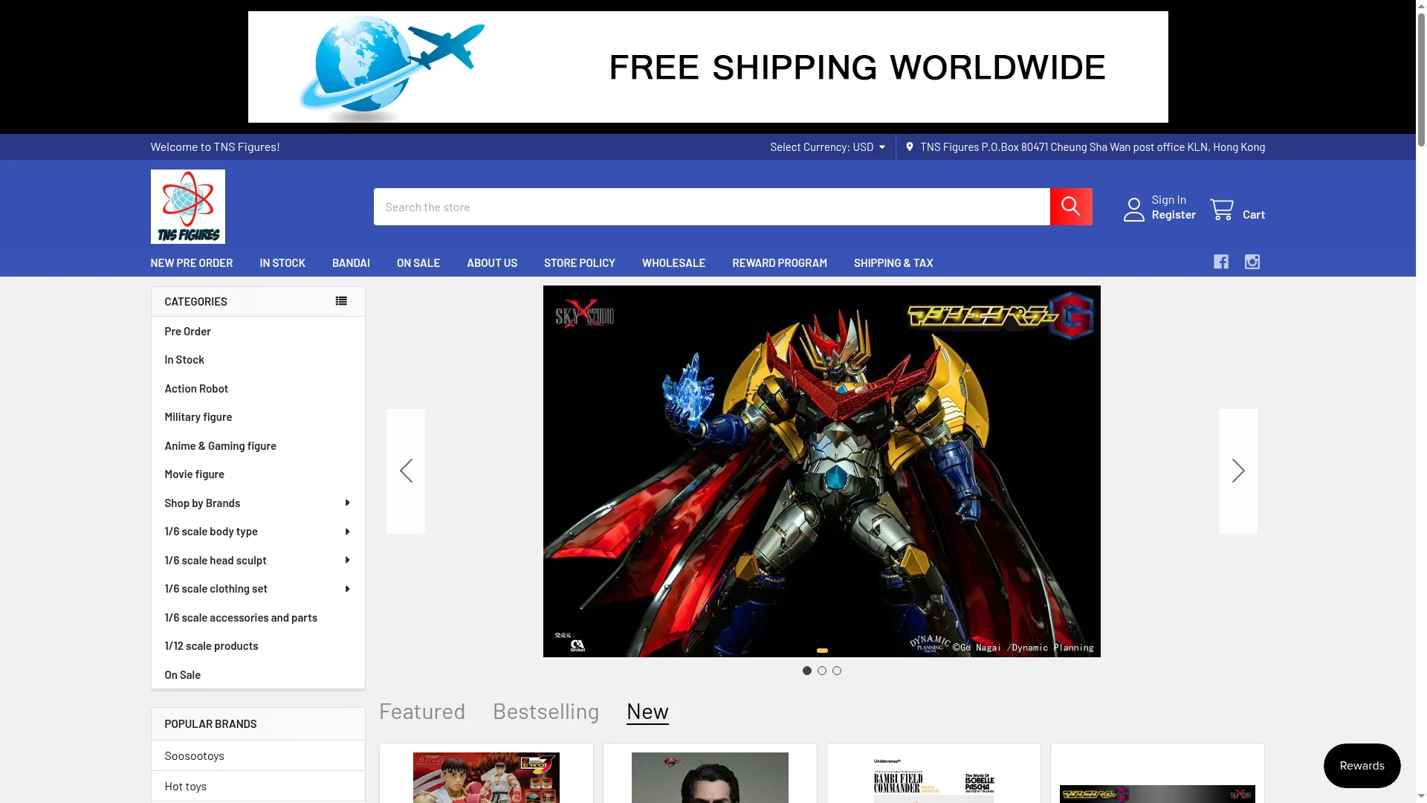Select first carousel slide dot
The width and height of the screenshot is (1427, 803).
pyautogui.click(x=807, y=671)
